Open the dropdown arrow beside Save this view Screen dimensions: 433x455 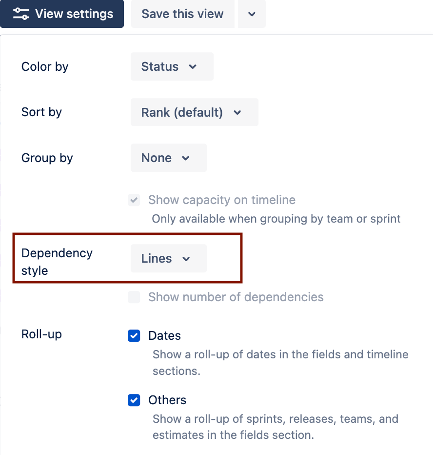click(252, 14)
